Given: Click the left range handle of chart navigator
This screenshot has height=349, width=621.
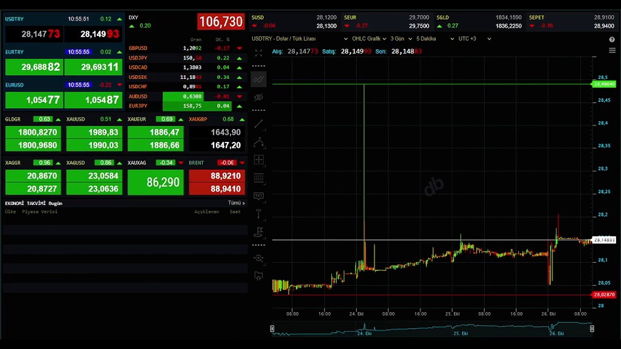Looking at the screenshot, I should 272,329.
